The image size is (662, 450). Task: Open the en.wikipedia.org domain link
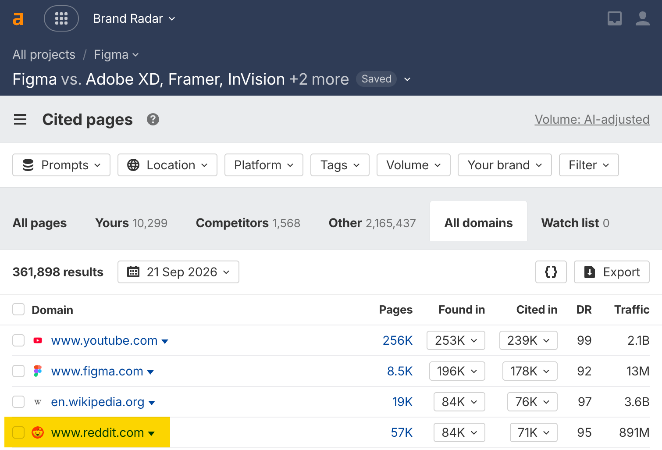(x=98, y=402)
